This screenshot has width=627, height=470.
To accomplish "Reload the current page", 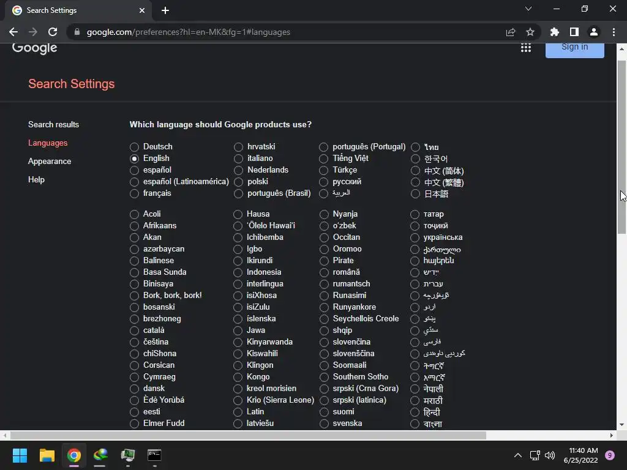I will coord(53,32).
